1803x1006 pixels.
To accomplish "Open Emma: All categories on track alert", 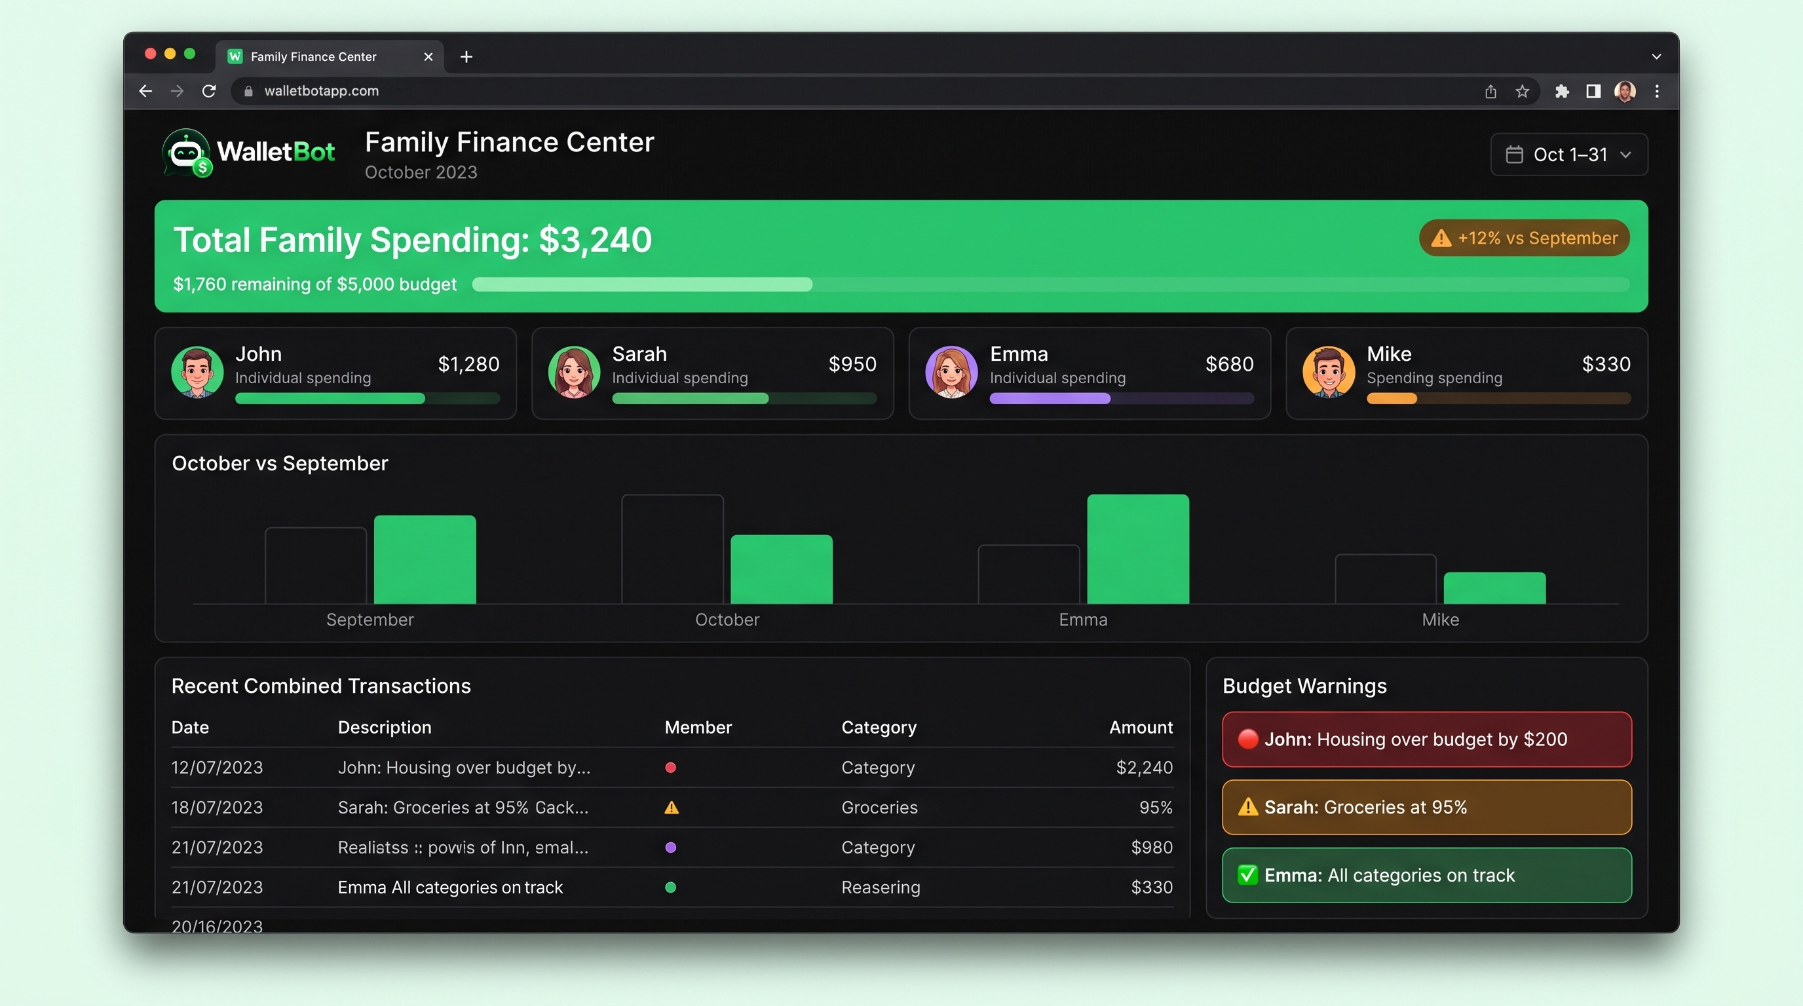I will click(x=1426, y=874).
